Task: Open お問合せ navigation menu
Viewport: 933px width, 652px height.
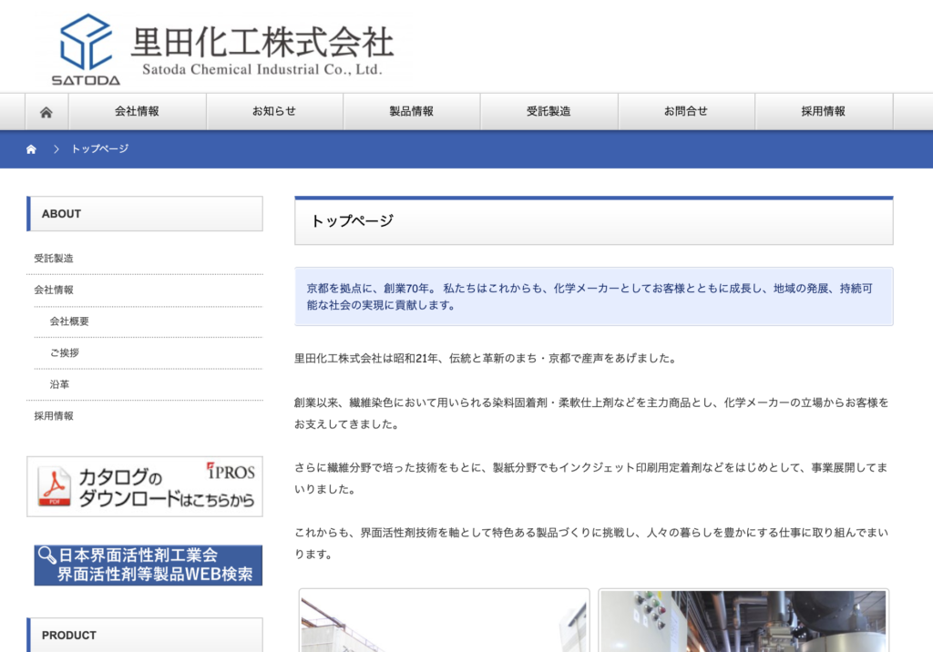Action: pyautogui.click(x=686, y=112)
